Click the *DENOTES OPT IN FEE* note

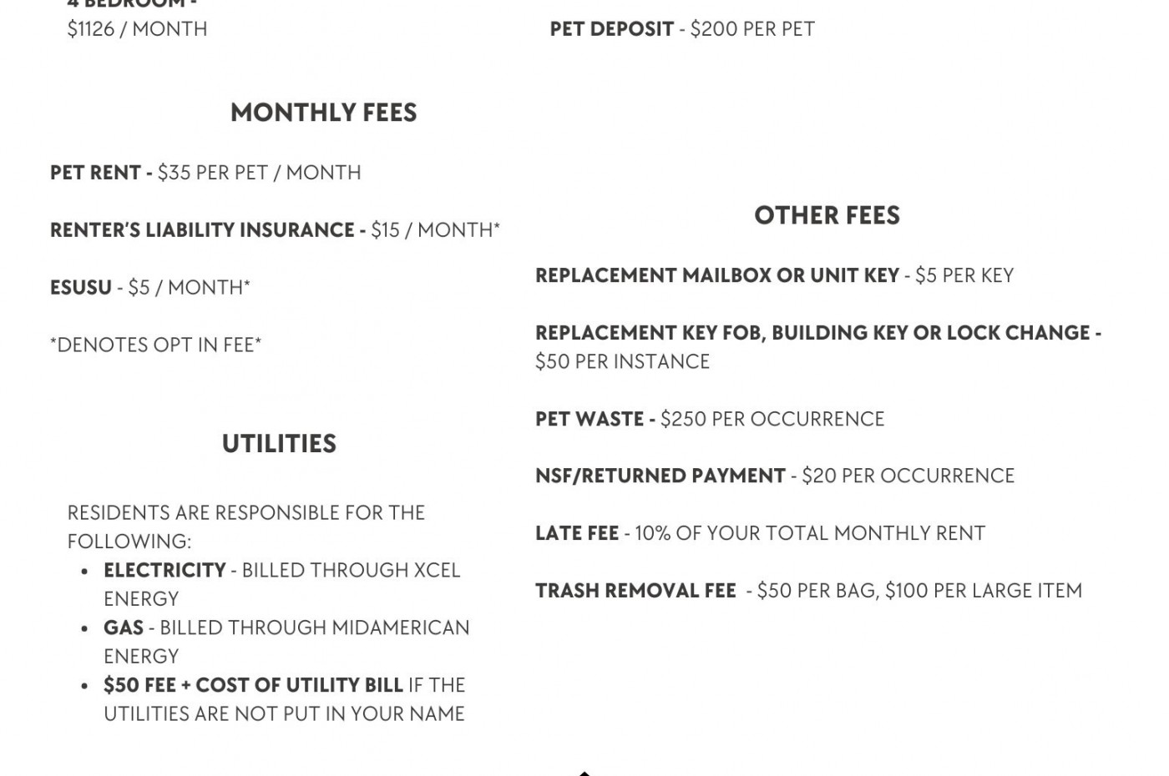(156, 345)
